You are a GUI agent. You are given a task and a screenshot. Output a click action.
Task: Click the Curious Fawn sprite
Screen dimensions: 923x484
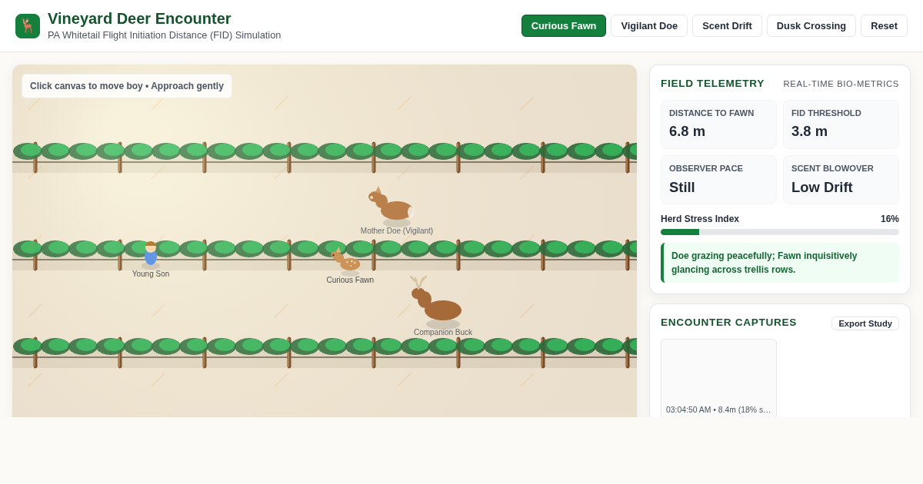coord(346,261)
